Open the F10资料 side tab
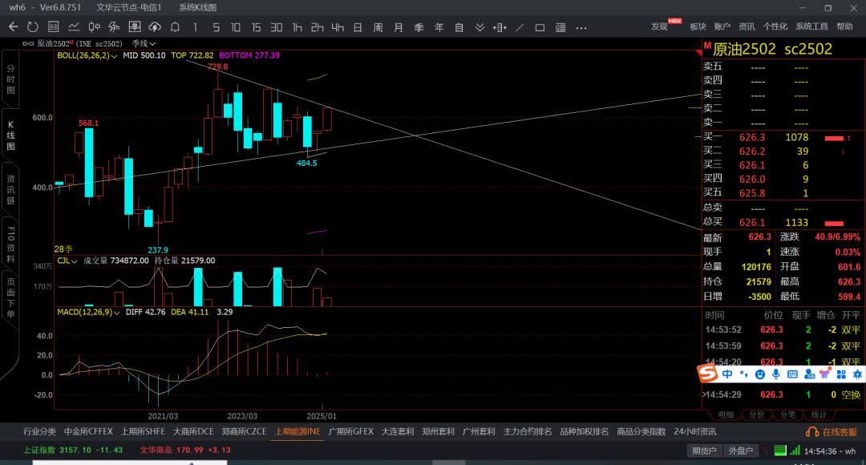The image size is (866, 465). 10,244
